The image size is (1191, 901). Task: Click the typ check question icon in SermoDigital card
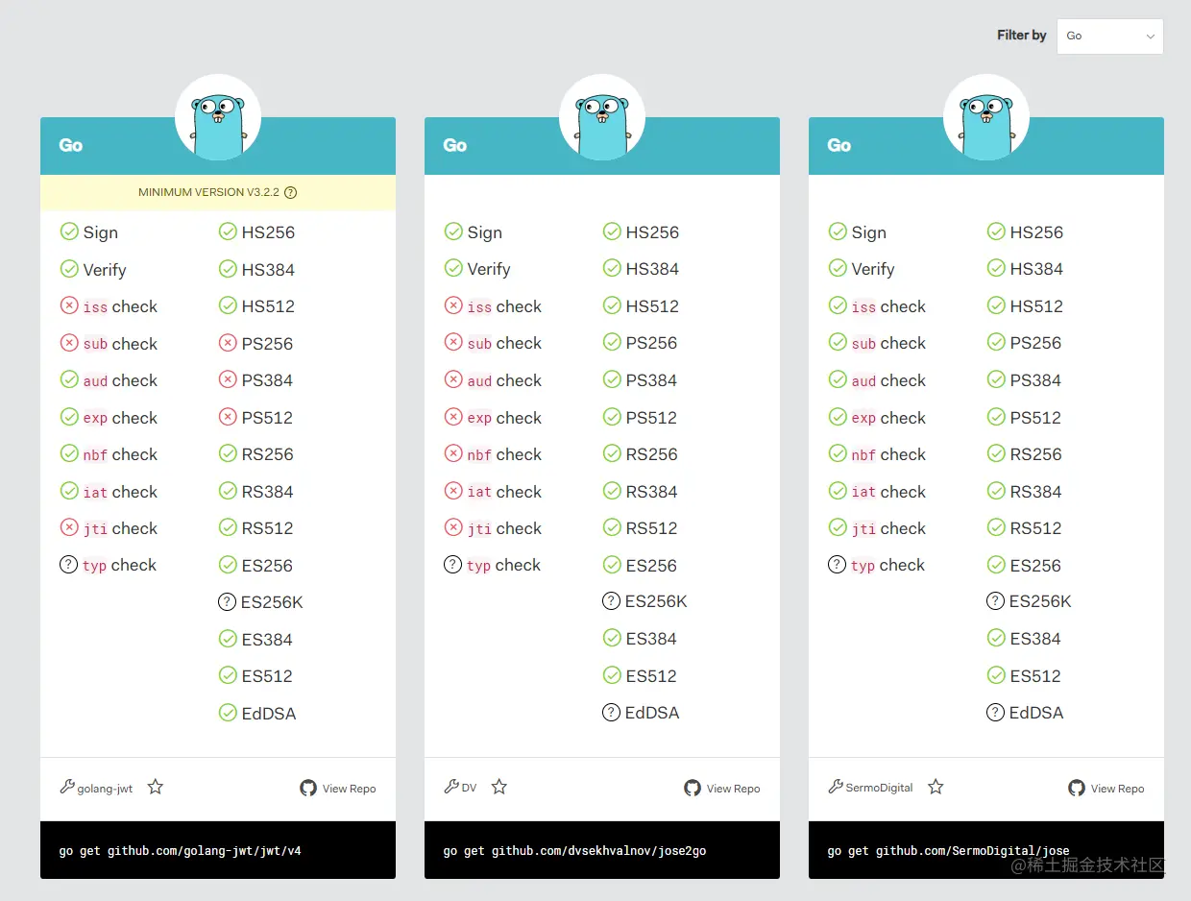pyautogui.click(x=837, y=565)
